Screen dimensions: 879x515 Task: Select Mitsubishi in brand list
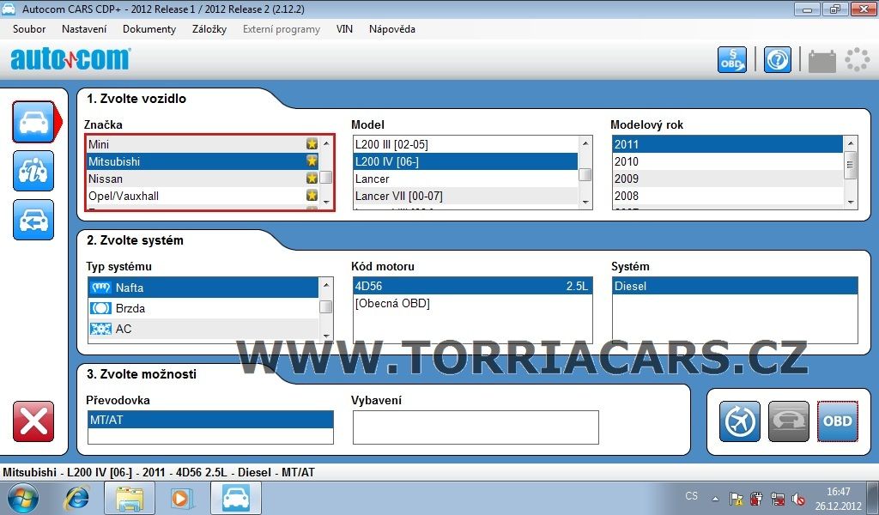pos(203,161)
